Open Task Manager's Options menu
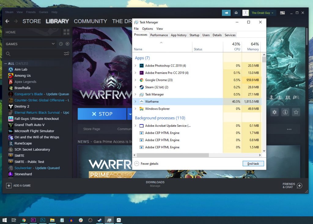The width and height of the screenshot is (313, 224). pos(147,29)
